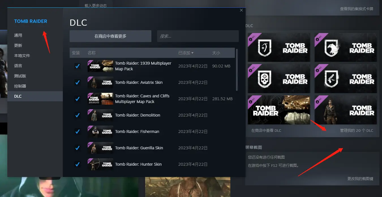Open the pickaxe shield DLC tile
The width and height of the screenshot is (382, 197).
279,48
